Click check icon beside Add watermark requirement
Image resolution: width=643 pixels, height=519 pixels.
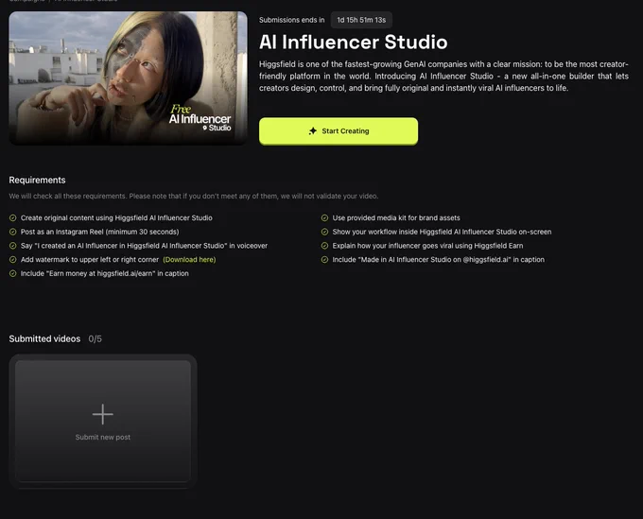click(x=12, y=259)
